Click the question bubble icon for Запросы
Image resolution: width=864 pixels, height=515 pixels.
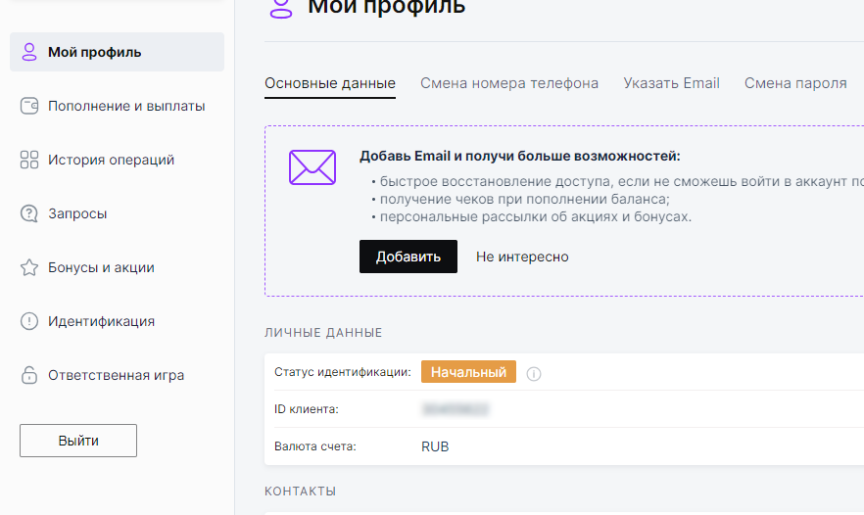[x=29, y=213]
